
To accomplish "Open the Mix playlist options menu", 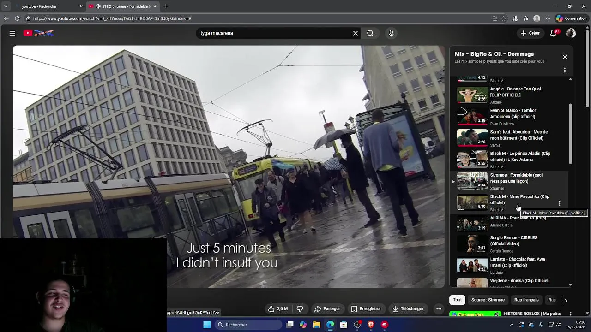I will click(565, 70).
